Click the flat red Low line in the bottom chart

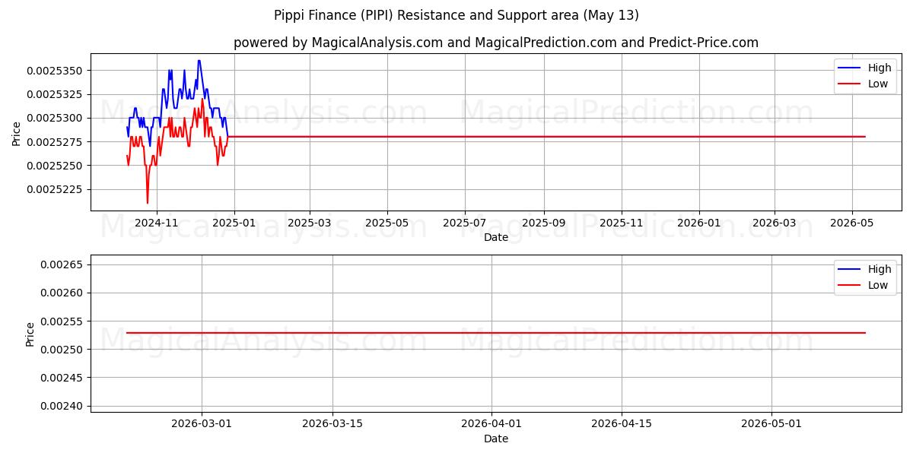pyautogui.click(x=495, y=333)
